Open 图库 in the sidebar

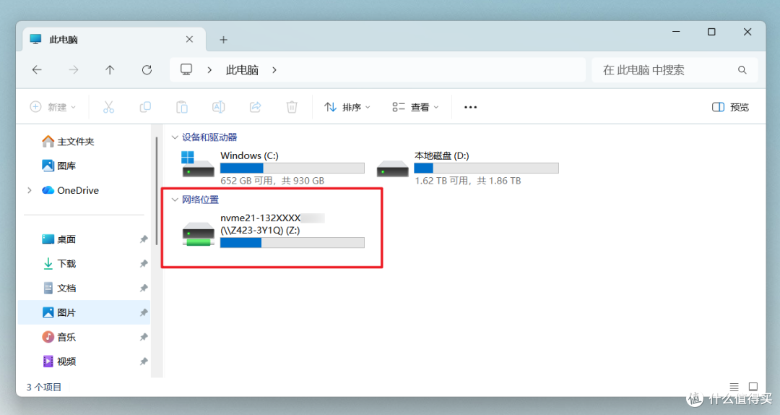pyautogui.click(x=59, y=166)
